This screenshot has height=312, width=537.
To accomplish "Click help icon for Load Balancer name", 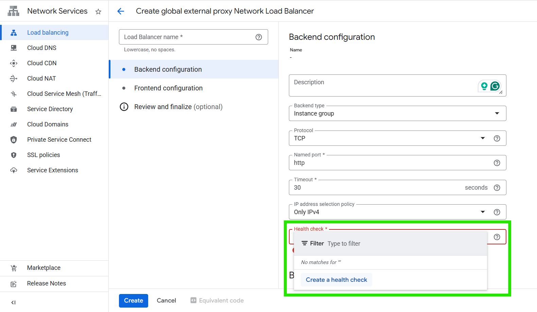I will coord(259,37).
